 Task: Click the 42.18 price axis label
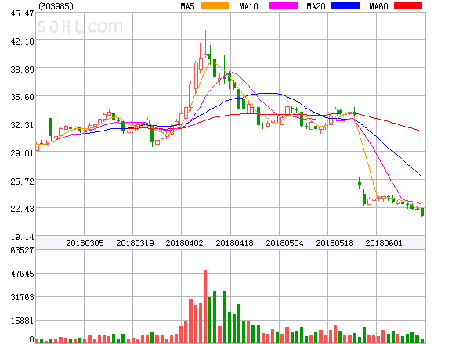22,41
